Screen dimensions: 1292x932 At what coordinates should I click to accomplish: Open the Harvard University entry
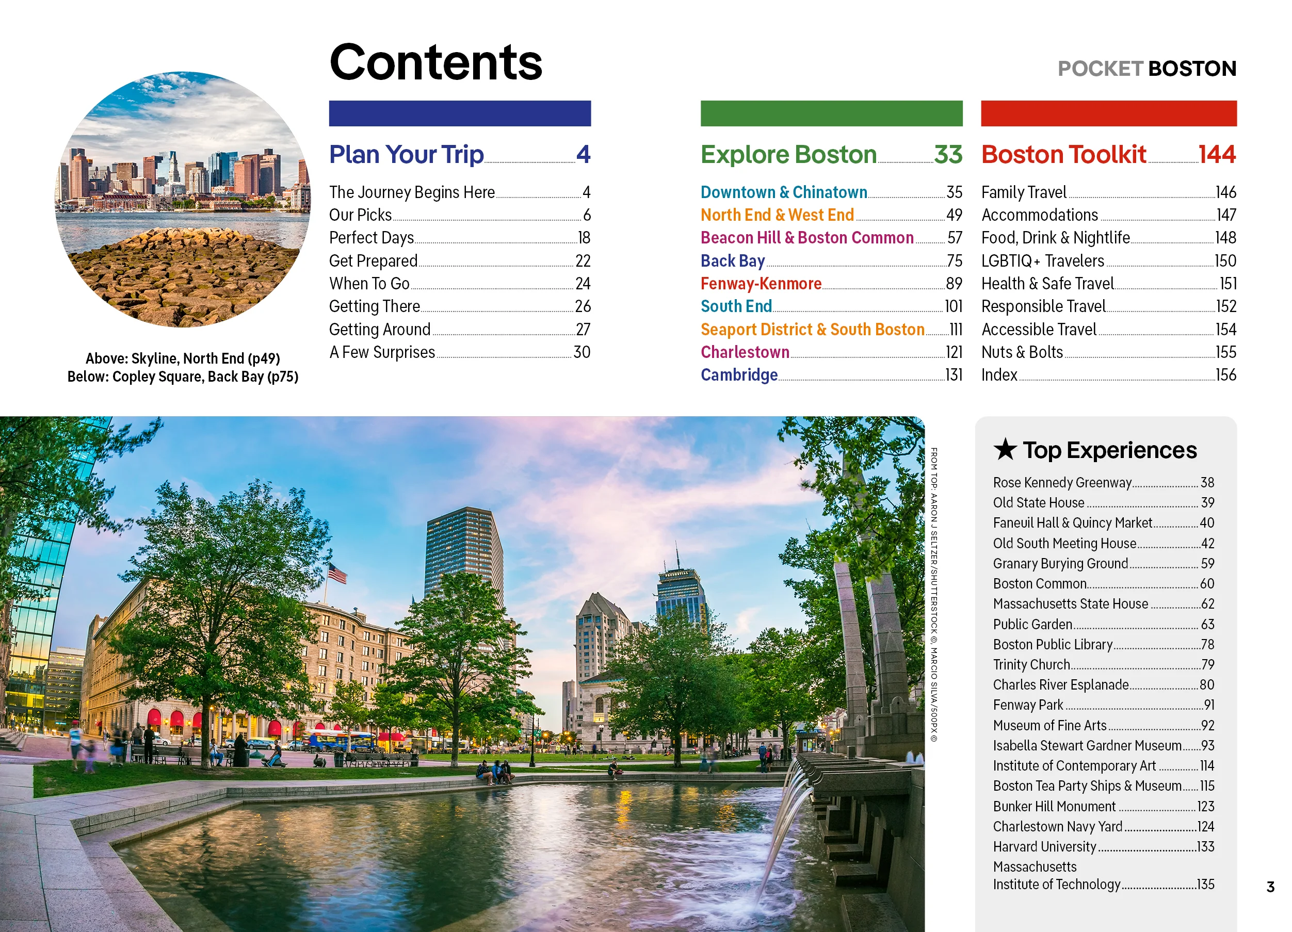click(x=1044, y=847)
